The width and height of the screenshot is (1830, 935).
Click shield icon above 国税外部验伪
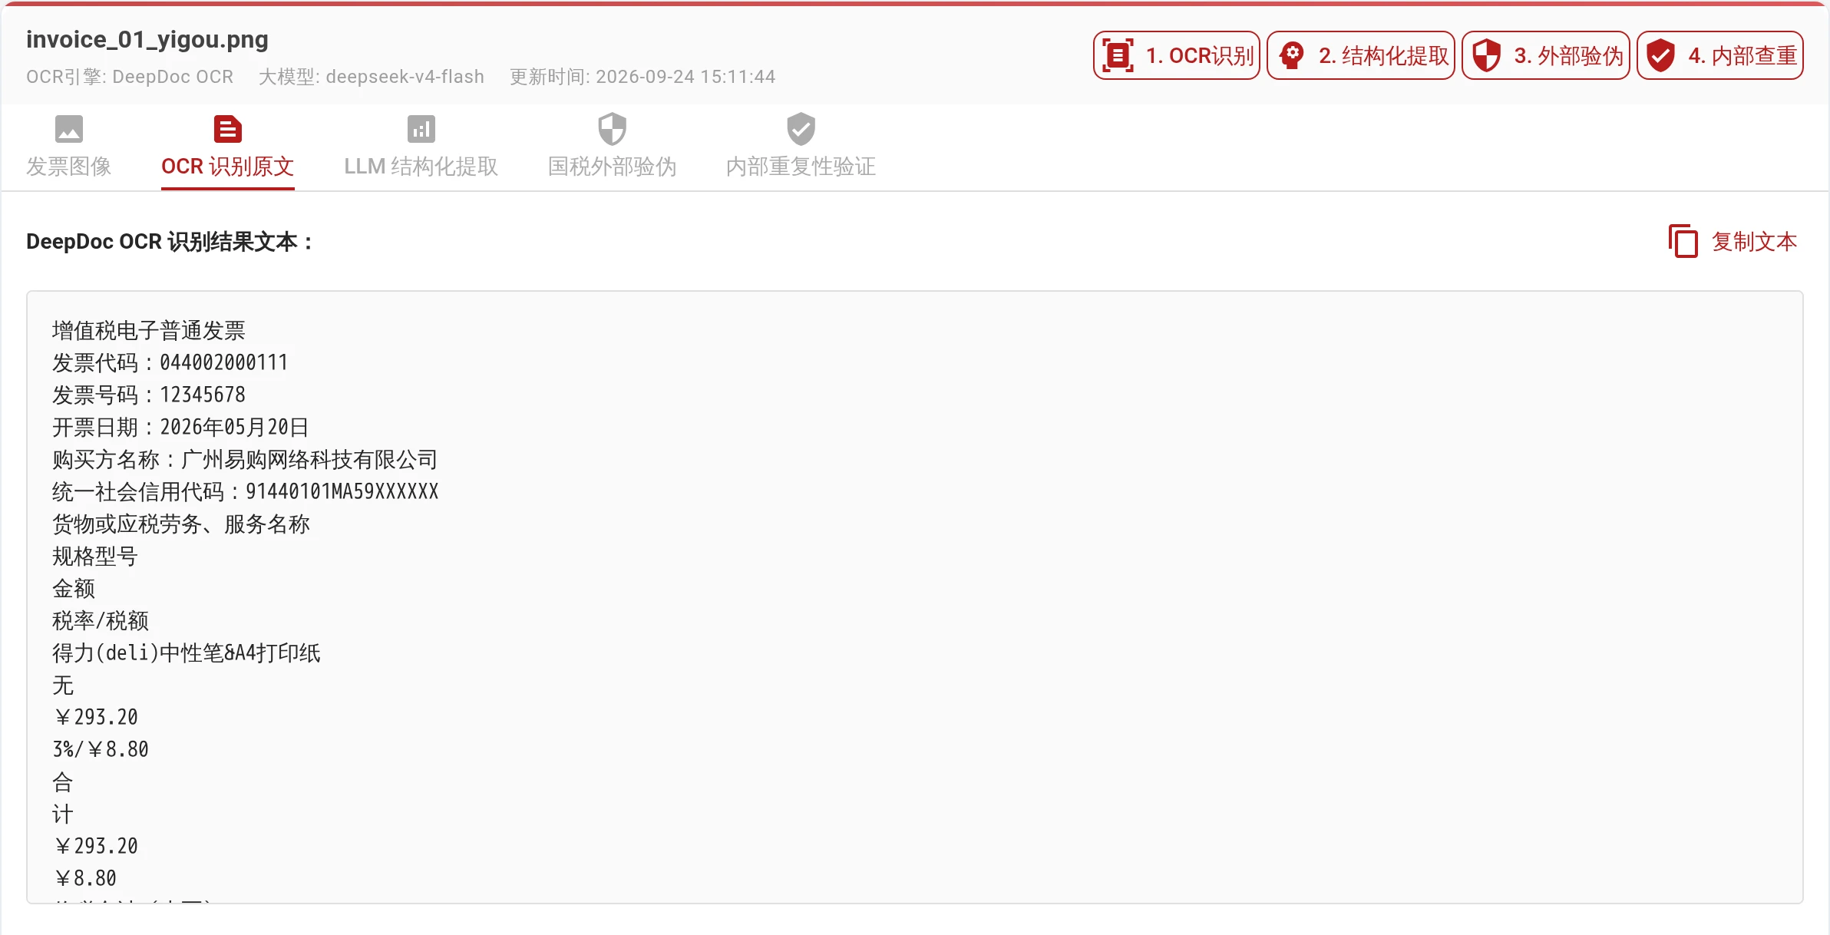[613, 129]
